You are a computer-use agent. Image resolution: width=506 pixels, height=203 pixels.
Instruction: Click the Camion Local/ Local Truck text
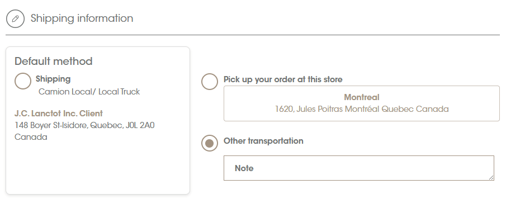(x=89, y=92)
